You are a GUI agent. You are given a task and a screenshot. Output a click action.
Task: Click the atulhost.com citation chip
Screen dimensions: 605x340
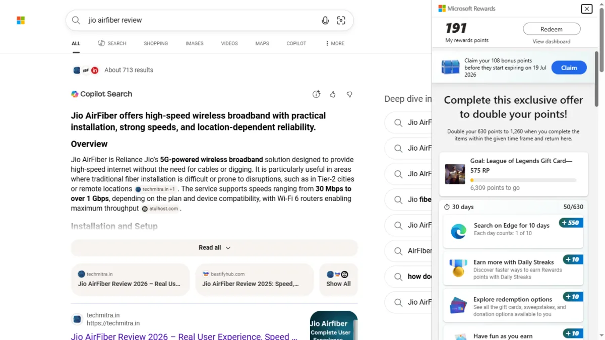click(160, 209)
